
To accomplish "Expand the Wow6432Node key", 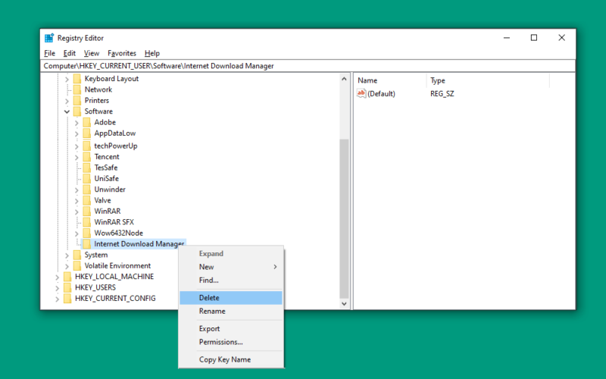I will coord(77,233).
